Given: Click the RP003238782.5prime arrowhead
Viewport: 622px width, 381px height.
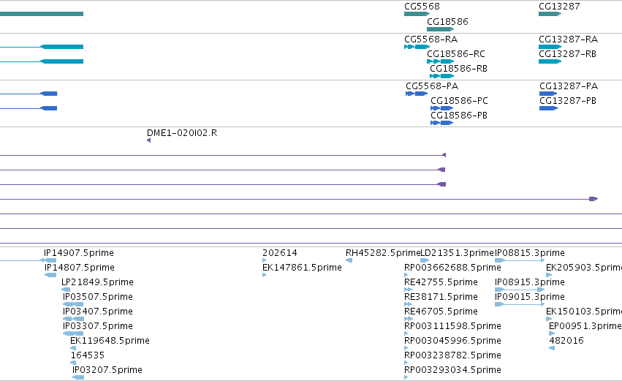Looking at the screenshot, I should [x=406, y=363].
